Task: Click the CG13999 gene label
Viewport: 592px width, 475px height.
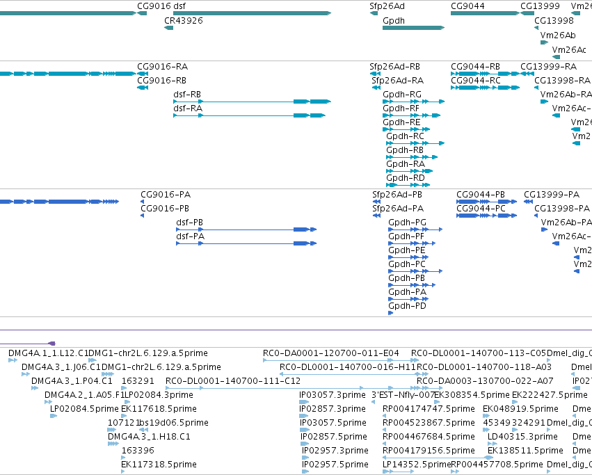Action: tap(540, 6)
